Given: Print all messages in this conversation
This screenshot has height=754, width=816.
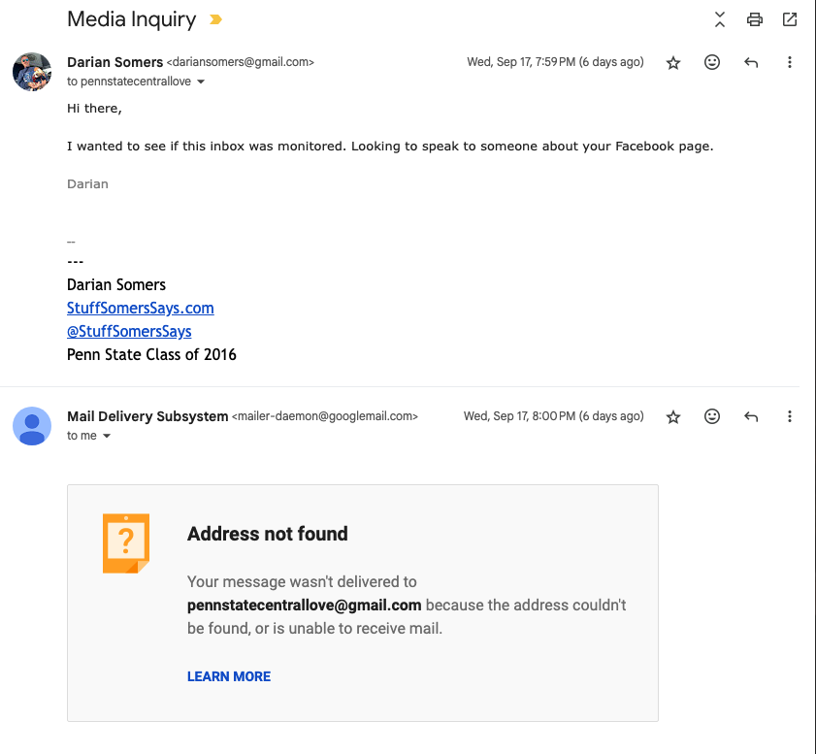Looking at the screenshot, I should [x=754, y=19].
